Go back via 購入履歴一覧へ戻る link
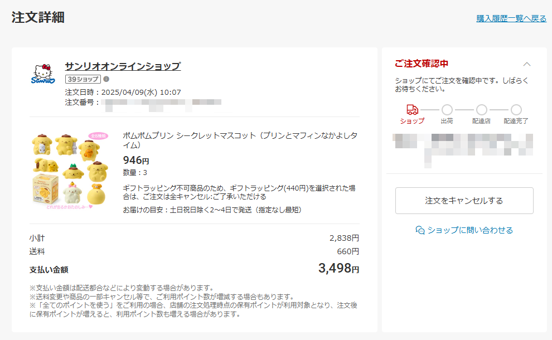This screenshot has height=340, width=552. (x=511, y=18)
